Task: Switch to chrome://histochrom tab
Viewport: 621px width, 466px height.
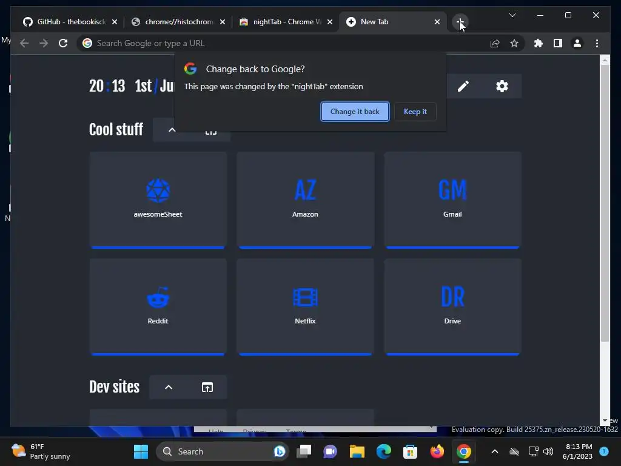Action: click(x=179, y=22)
